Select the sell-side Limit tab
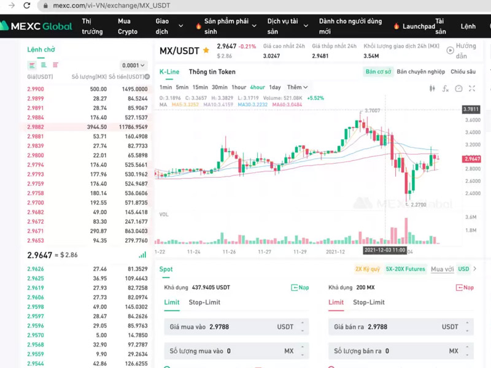The height and width of the screenshot is (368, 491). click(336, 302)
